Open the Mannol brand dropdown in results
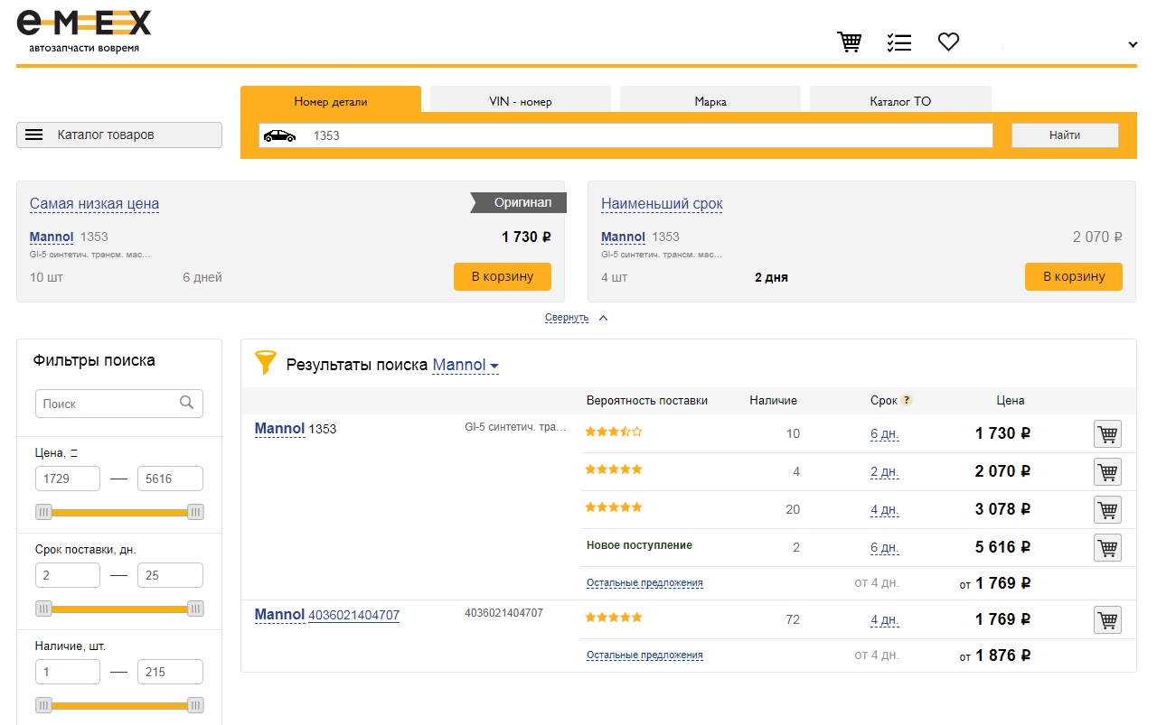This screenshot has height=725, width=1157. pos(466,365)
